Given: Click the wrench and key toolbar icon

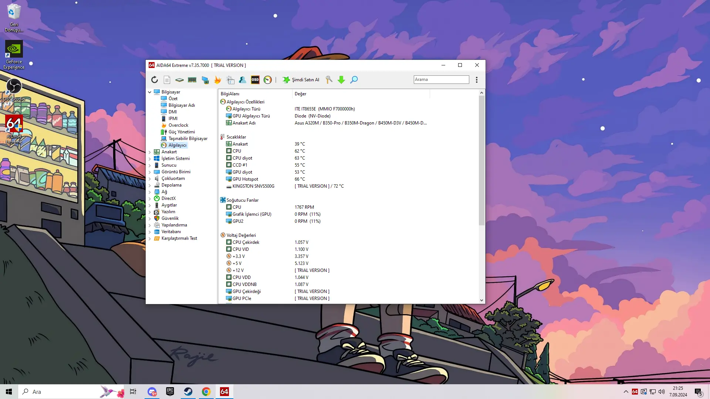Looking at the screenshot, I should click(x=329, y=80).
